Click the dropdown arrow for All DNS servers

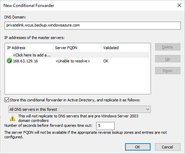tap(147, 109)
